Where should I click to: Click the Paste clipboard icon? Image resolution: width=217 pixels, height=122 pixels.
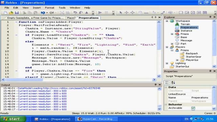pos(36,13)
